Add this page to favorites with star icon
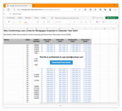122x111 pixels. coord(80,9)
